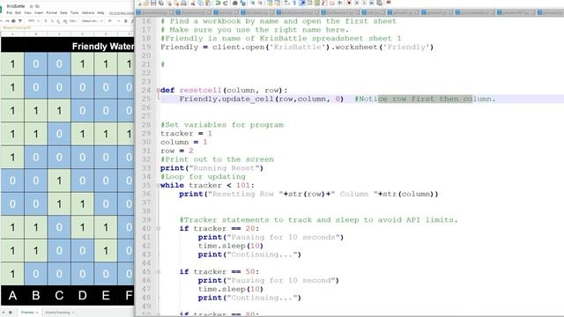Screen dimensions: 564x317
Task: Click the 'Resetting Row' print statement line
Action: pos(309,194)
